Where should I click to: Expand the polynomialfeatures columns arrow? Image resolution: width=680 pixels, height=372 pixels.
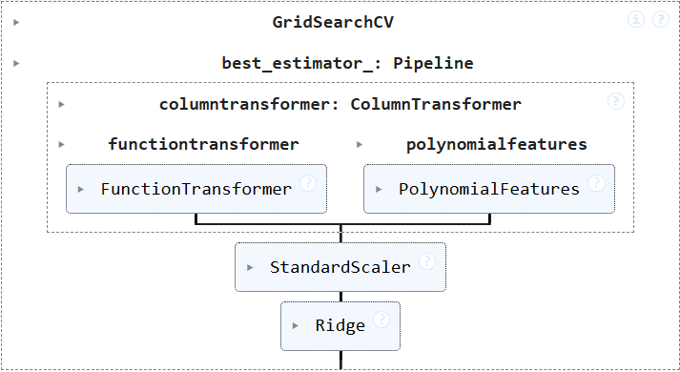pyautogui.click(x=360, y=144)
